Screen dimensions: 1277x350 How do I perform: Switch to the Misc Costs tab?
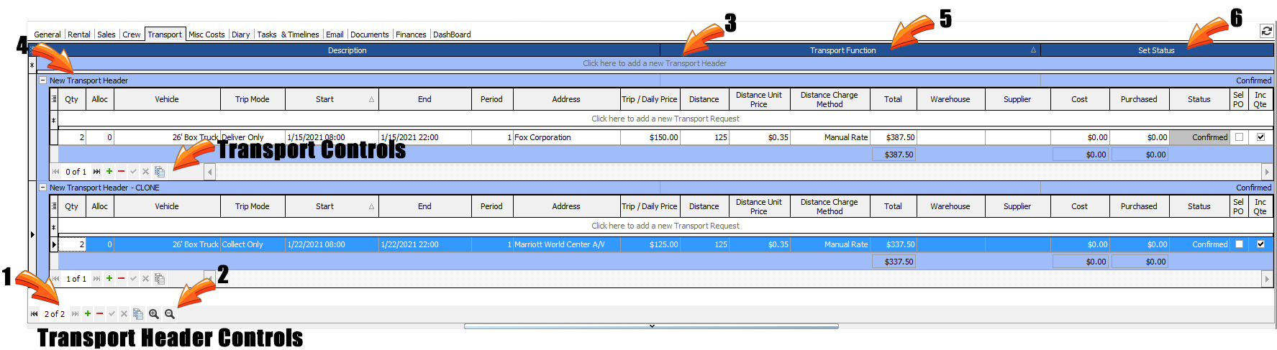(x=206, y=34)
